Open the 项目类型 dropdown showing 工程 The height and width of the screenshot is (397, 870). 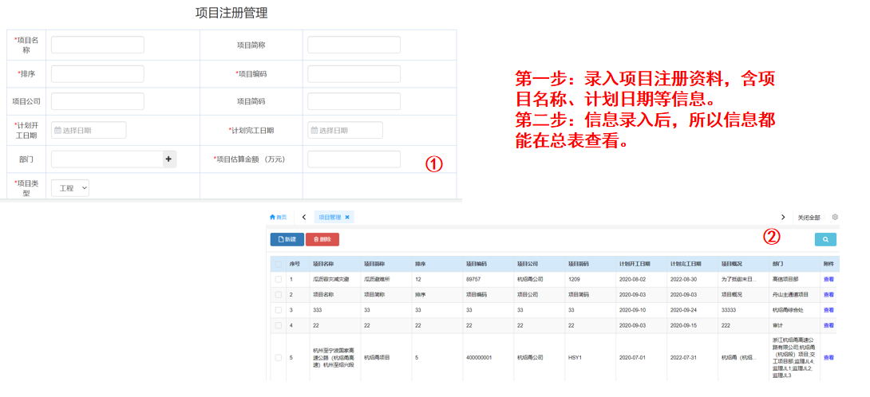70,188
